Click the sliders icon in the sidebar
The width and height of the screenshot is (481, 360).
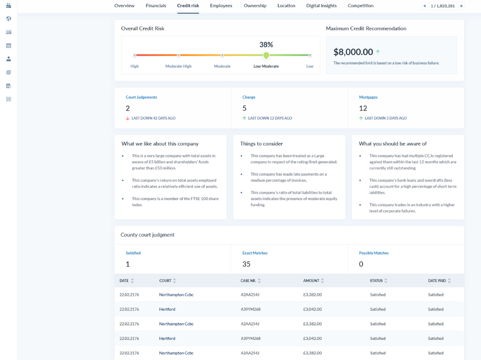8,99
